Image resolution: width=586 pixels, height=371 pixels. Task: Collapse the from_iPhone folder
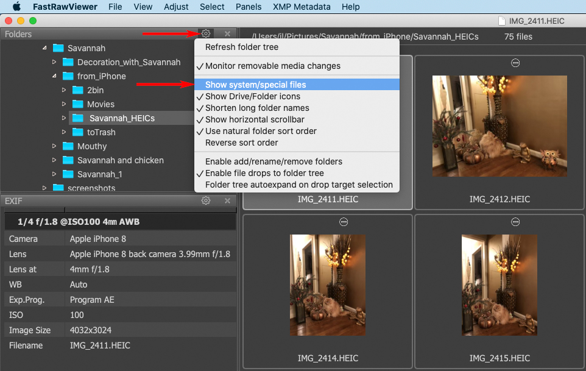pos(54,76)
